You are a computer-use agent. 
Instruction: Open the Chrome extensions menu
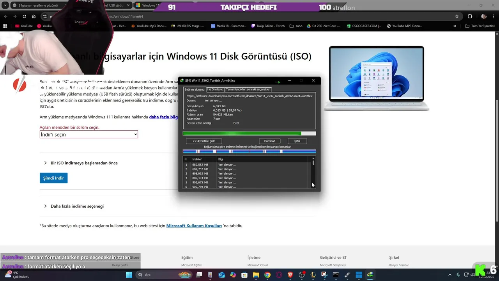(x=470, y=16)
